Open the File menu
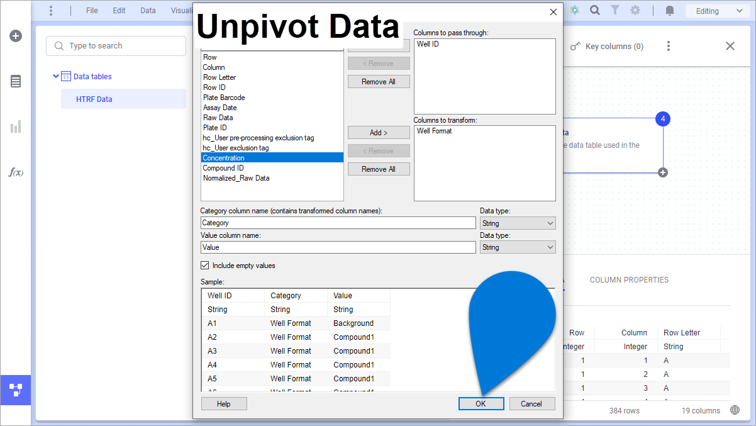Screen dimensions: 756x426 pyautogui.click(x=92, y=11)
